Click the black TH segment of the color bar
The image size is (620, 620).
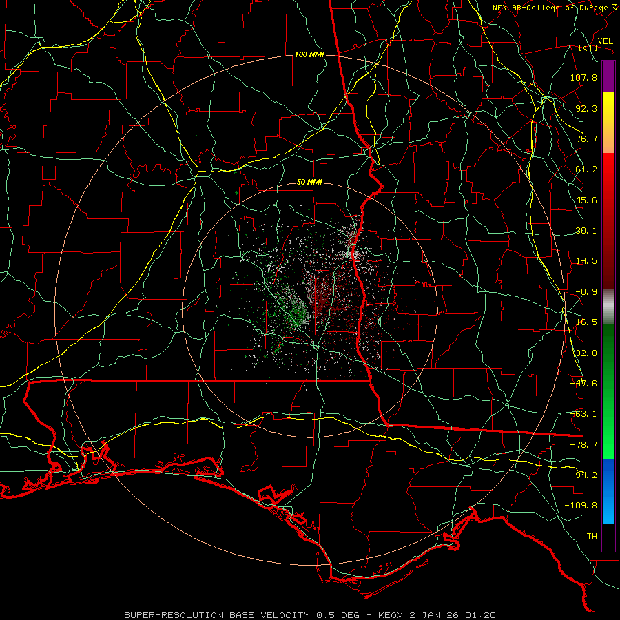point(608,537)
